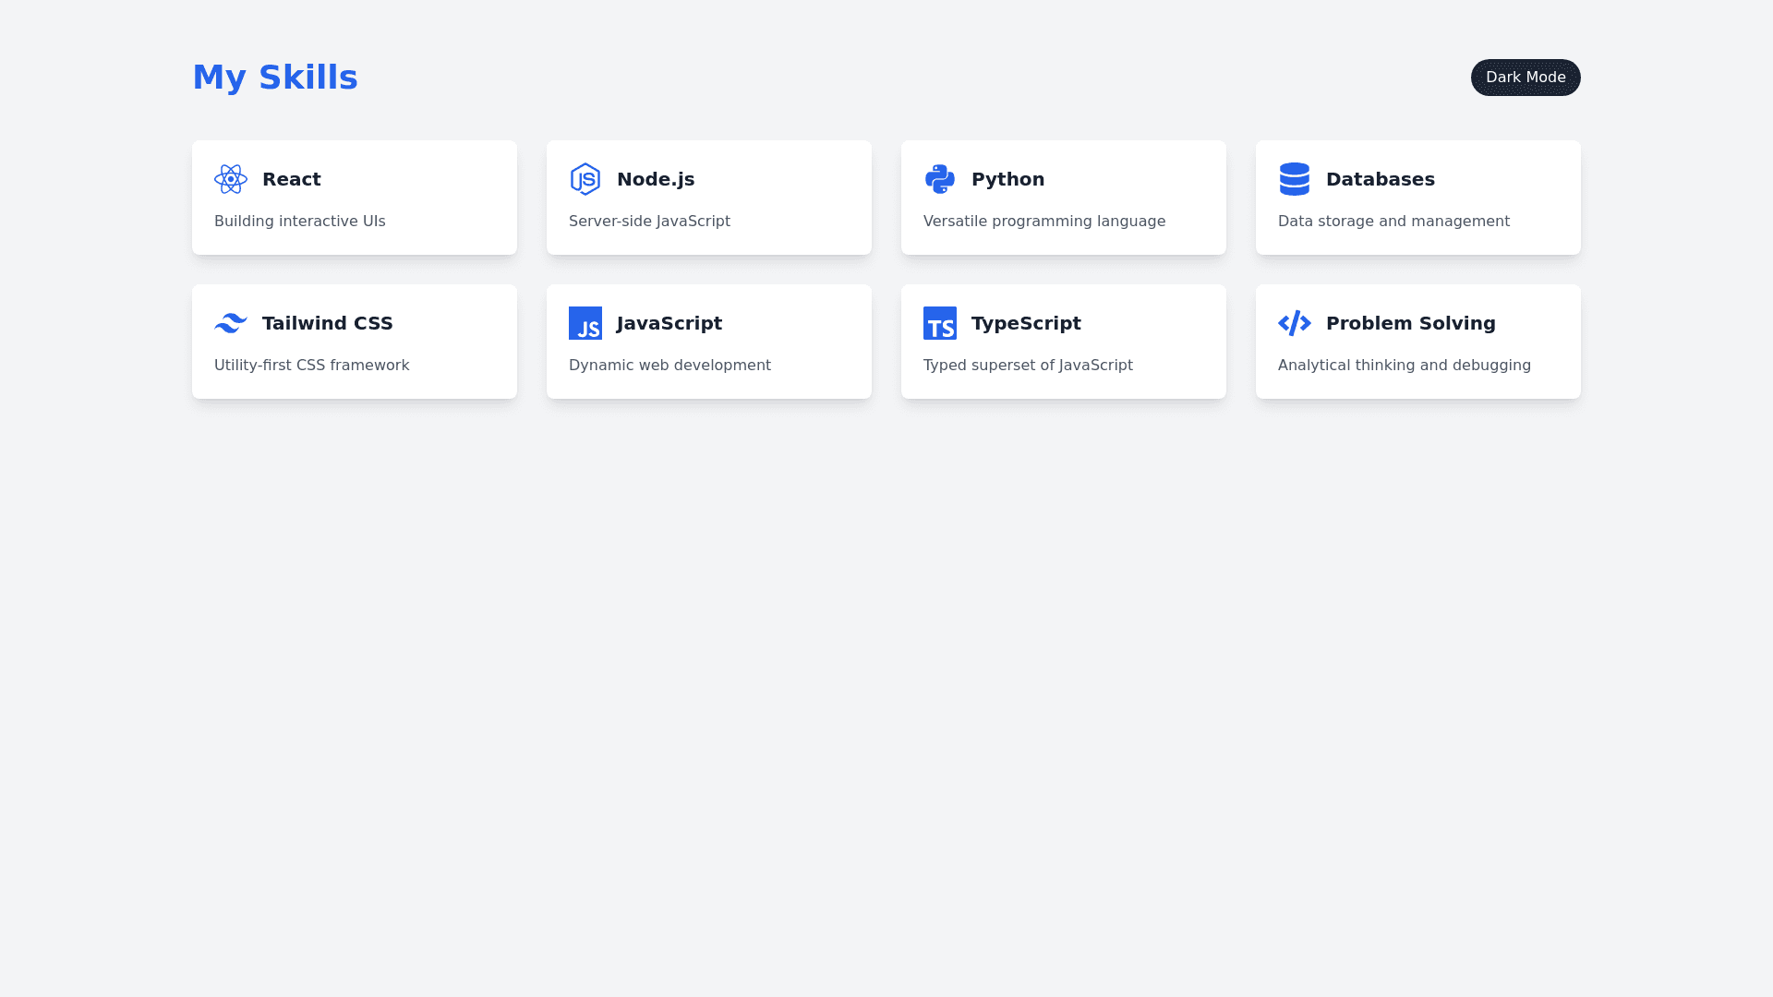The image size is (1773, 997).
Task: Click the Databases card heading
Action: pyautogui.click(x=1381, y=179)
